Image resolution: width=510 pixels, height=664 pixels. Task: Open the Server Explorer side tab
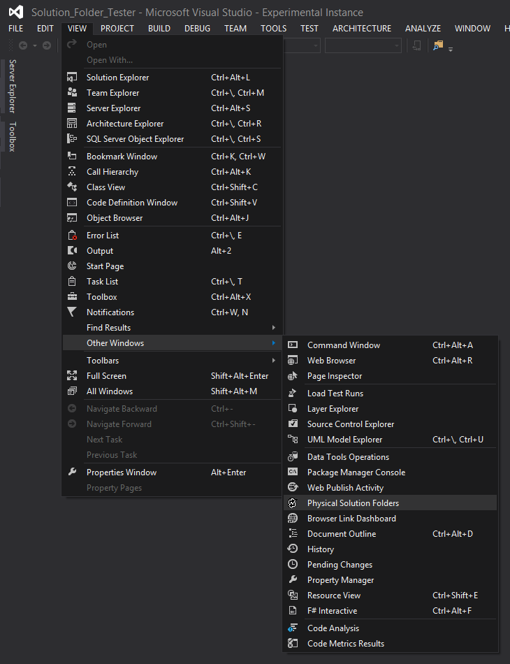coord(13,87)
